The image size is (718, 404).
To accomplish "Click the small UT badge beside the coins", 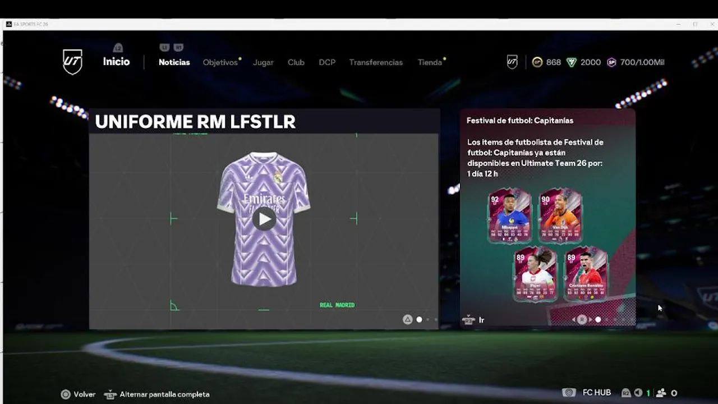I will click(512, 62).
